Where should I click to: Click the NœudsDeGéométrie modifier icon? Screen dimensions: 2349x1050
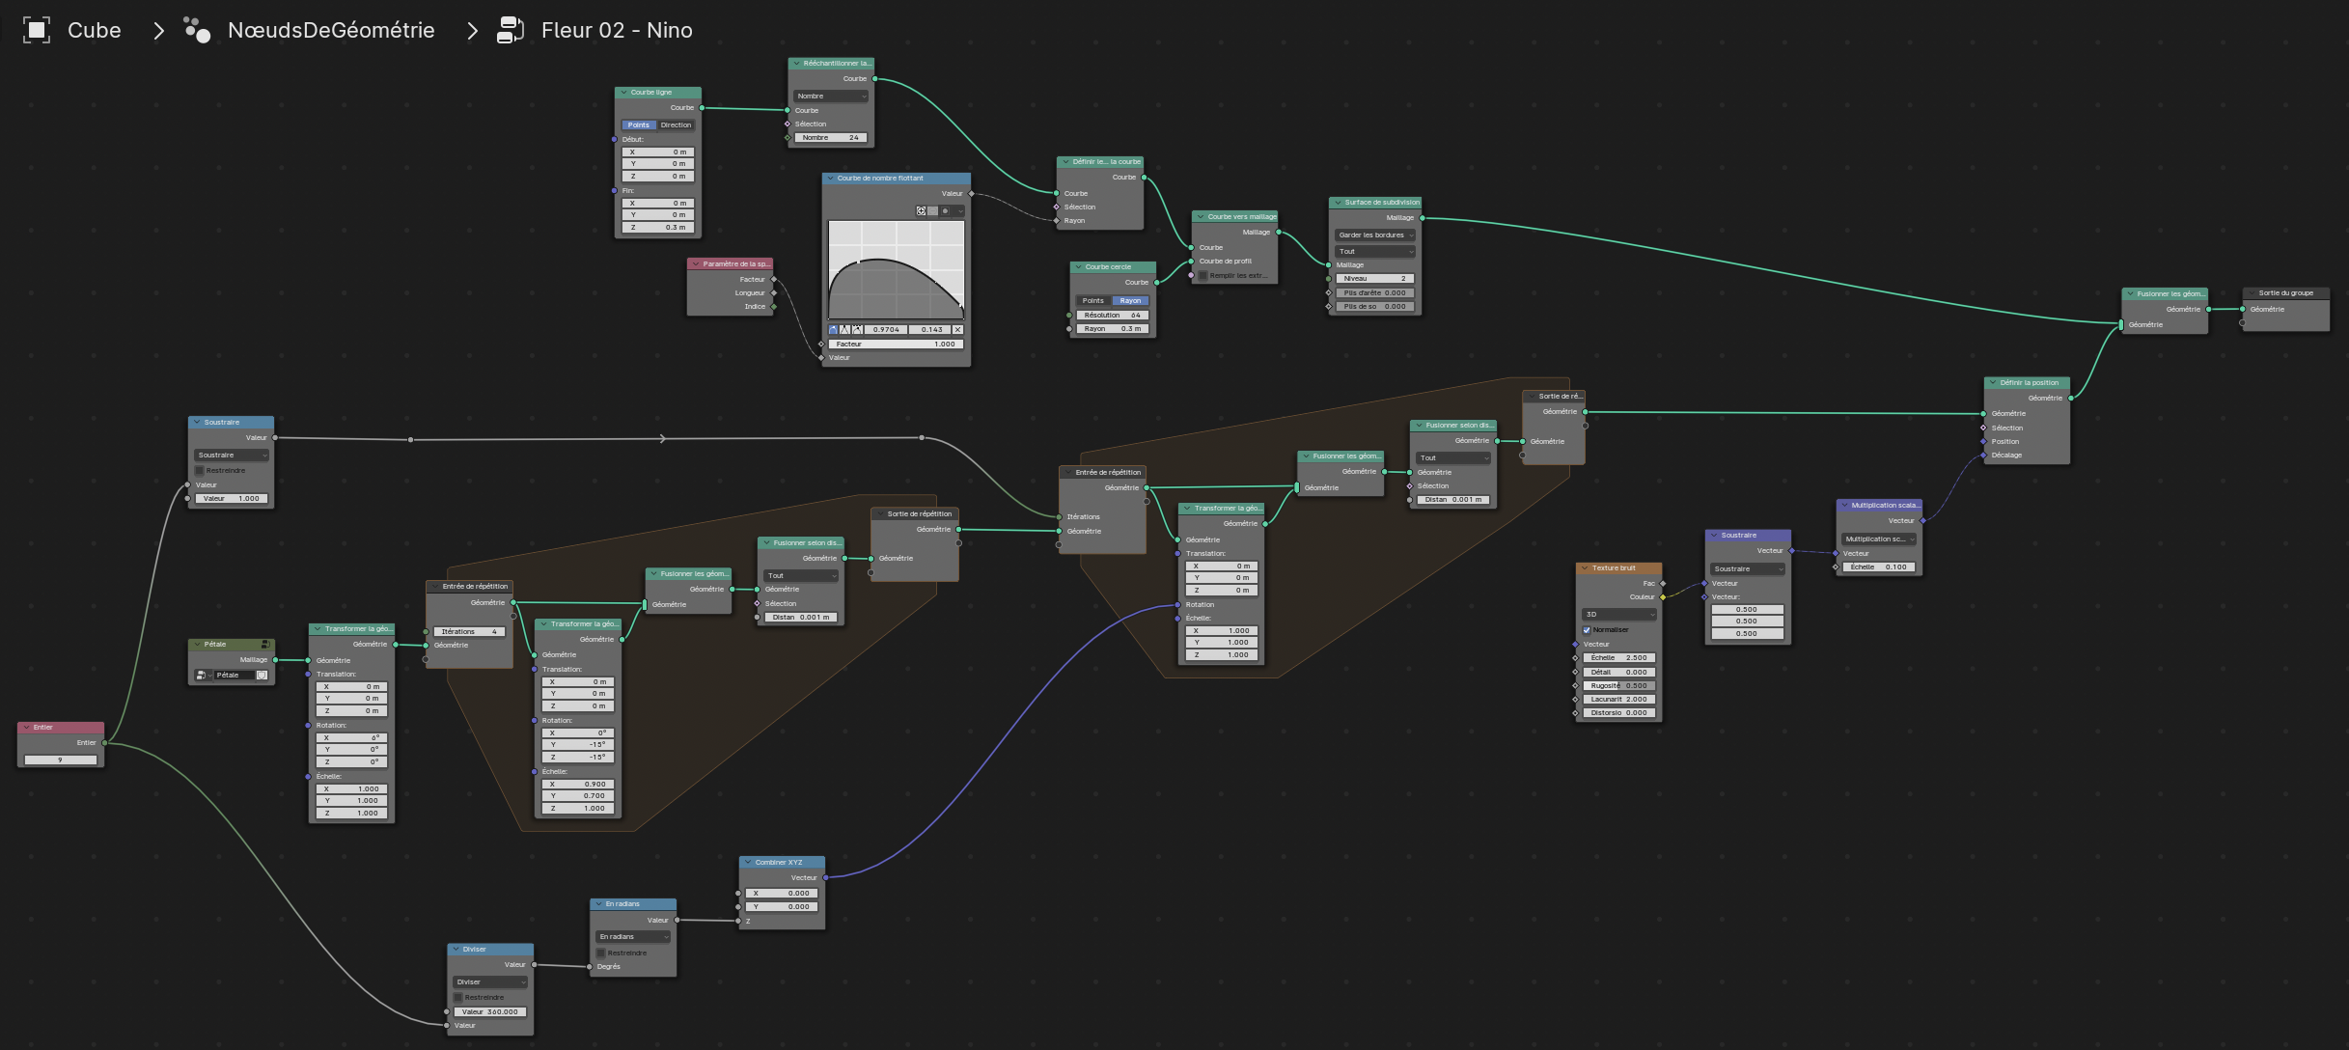click(x=197, y=30)
